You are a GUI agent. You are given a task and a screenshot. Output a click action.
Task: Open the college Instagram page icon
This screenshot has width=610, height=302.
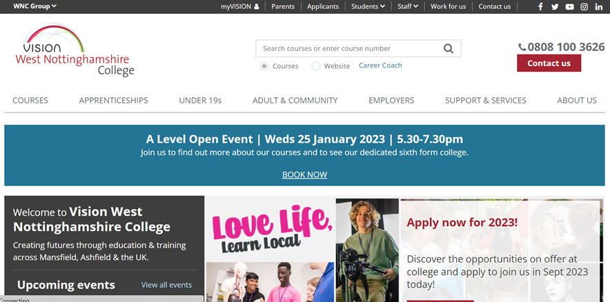[584, 7]
